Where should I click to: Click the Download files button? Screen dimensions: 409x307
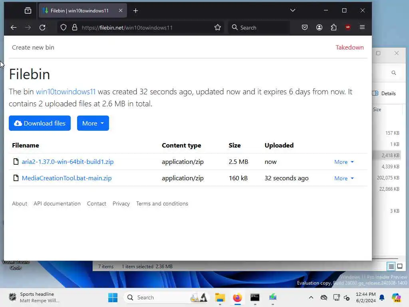40,123
